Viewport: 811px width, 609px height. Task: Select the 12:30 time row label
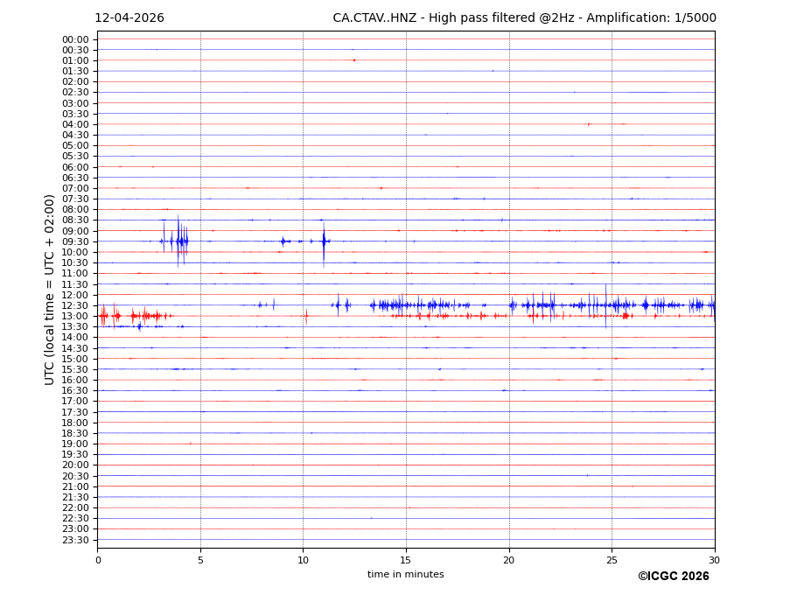click(x=74, y=305)
